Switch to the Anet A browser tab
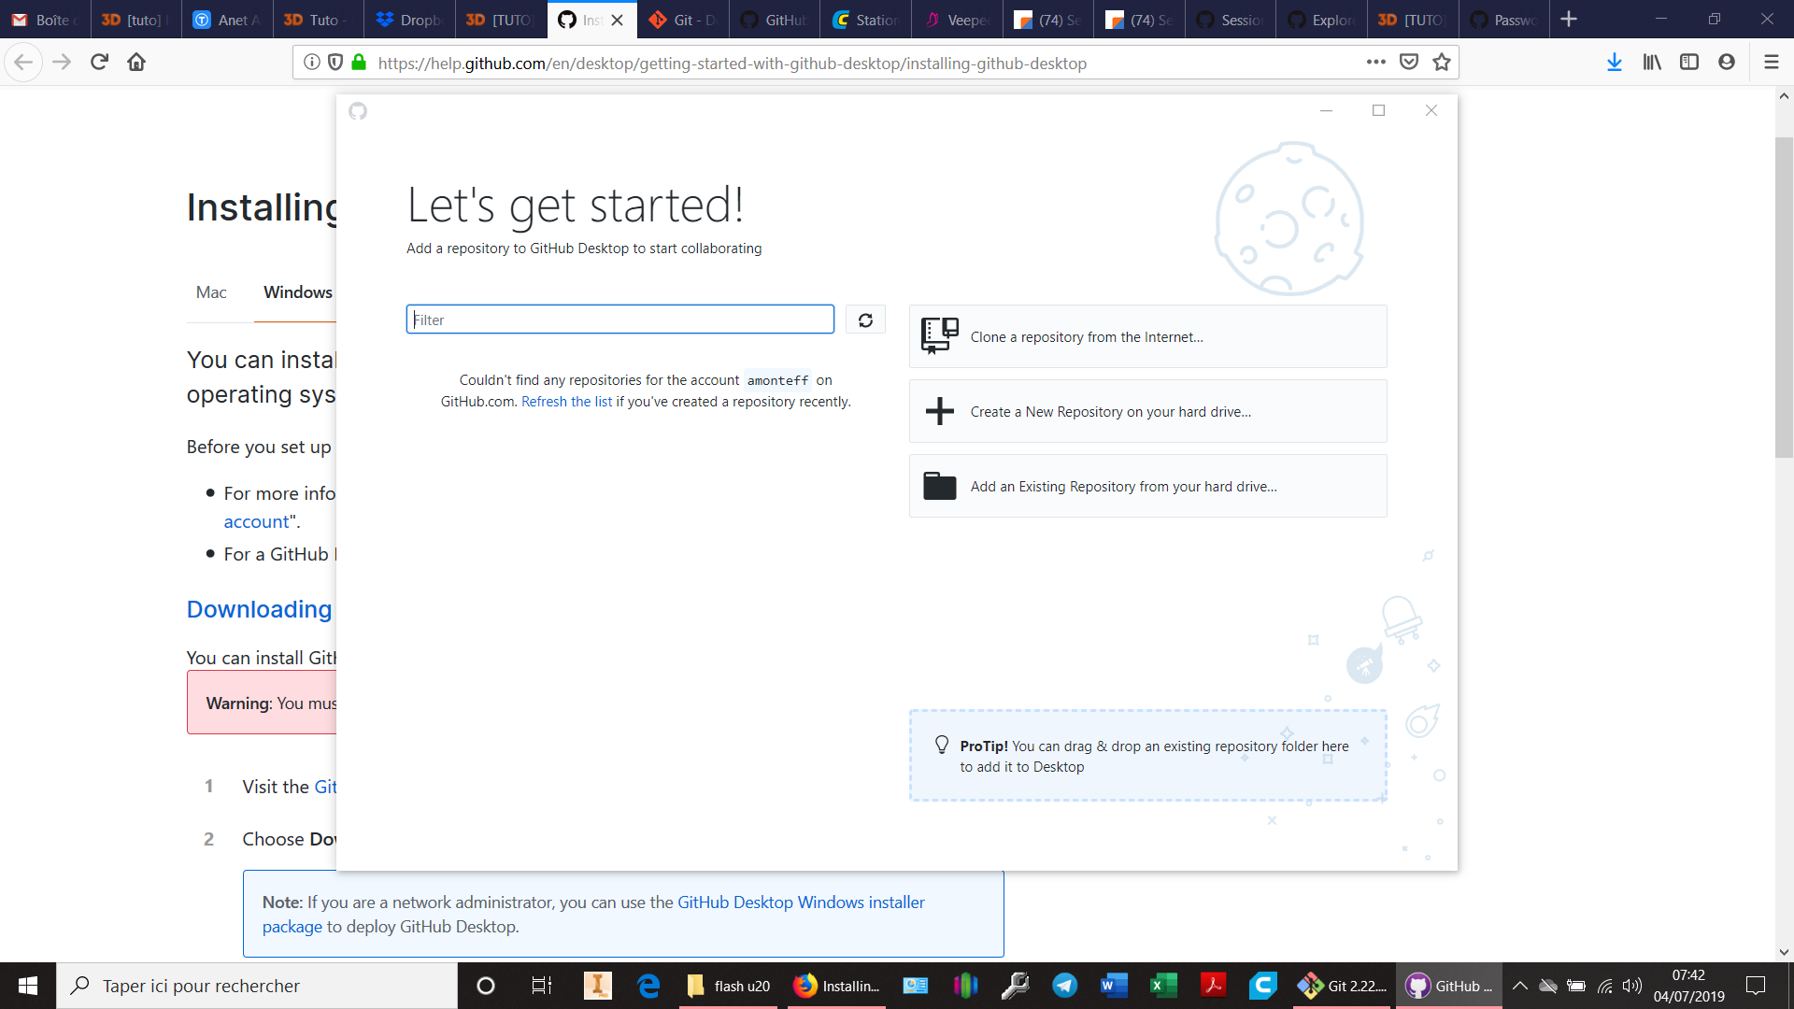This screenshot has height=1009, width=1794. click(227, 20)
